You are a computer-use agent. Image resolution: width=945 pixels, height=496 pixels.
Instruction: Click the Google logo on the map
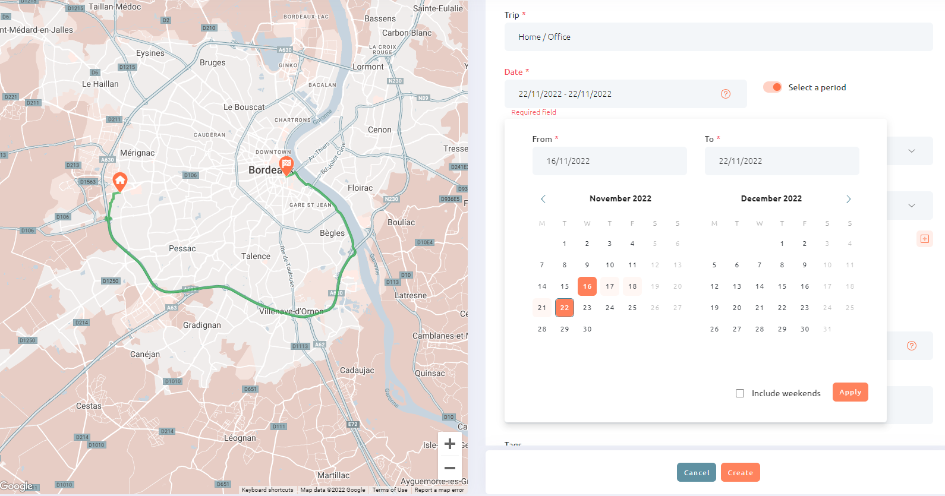(x=17, y=486)
